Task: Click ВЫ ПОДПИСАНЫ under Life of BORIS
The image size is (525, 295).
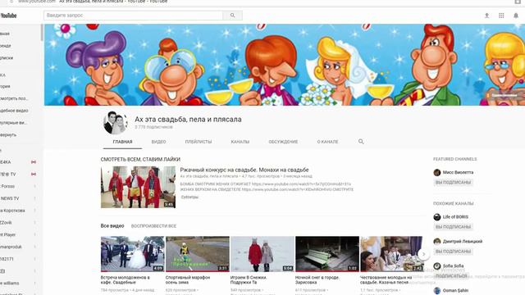Action: coord(453,227)
